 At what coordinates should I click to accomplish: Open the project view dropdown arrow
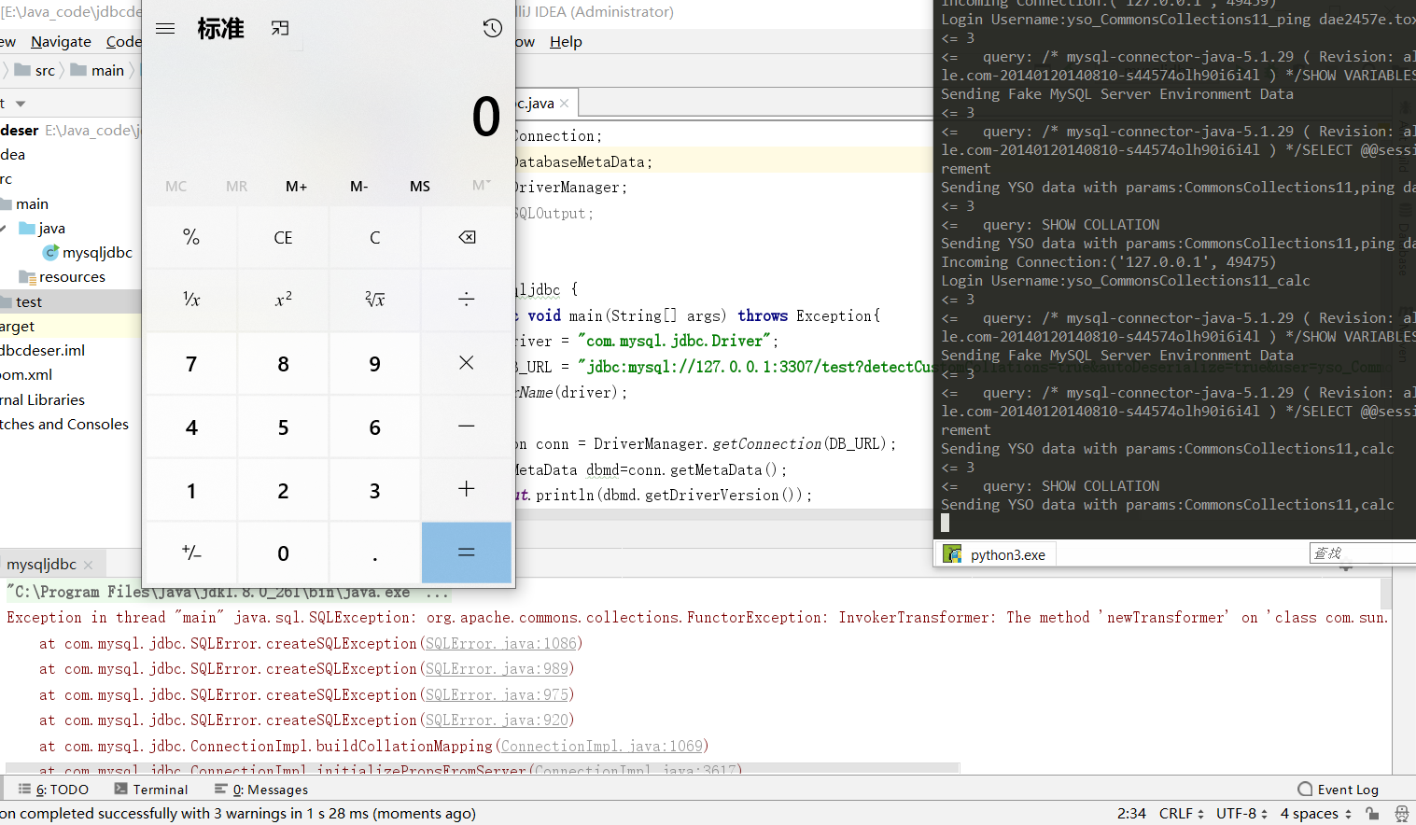pos(21,104)
